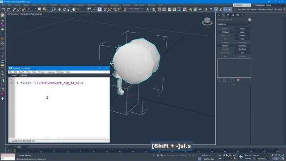286x161 pixels.
Task: Open the Display tab of command panel
Action: (238, 15)
